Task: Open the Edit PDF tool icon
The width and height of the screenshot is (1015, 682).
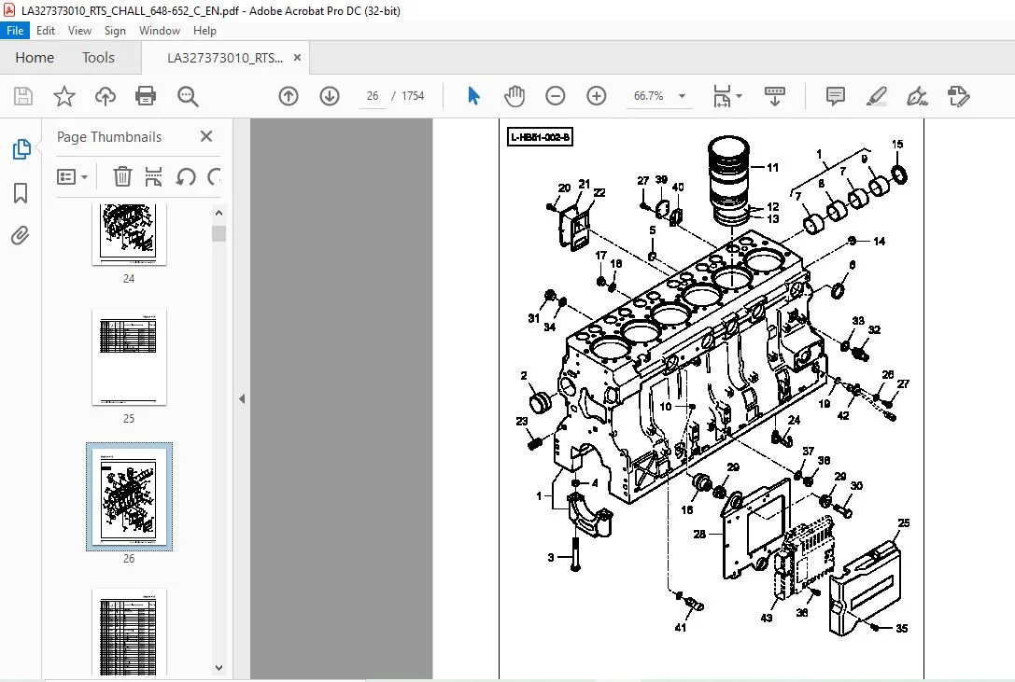Action: [x=958, y=96]
